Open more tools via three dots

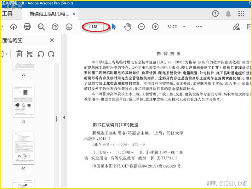tap(199, 27)
